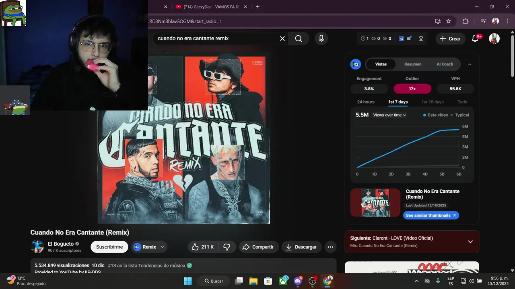Start voice search with microphone icon
Screen dimensions: 515x289
[321, 39]
